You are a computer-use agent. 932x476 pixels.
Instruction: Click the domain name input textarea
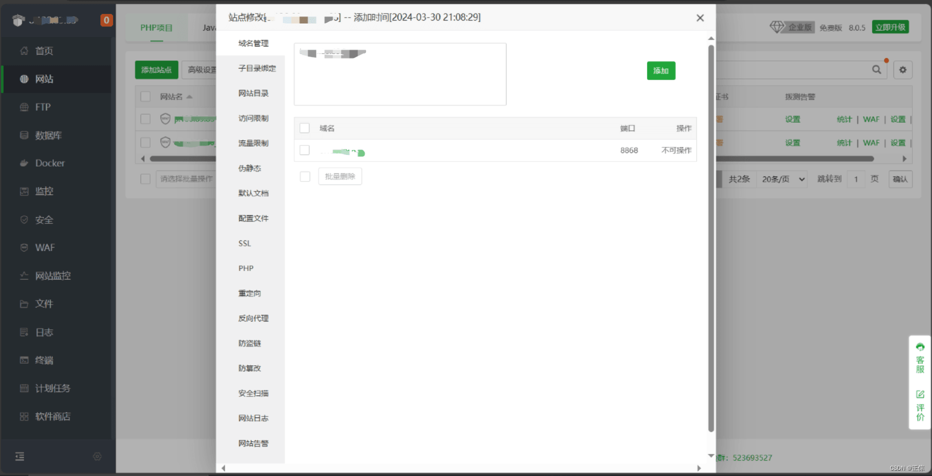pyautogui.click(x=400, y=75)
